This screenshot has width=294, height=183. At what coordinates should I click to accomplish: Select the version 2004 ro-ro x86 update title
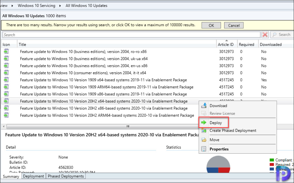pos(83,51)
